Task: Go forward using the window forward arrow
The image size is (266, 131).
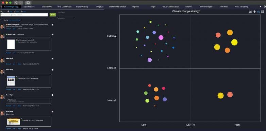Action: [x=20, y=3]
